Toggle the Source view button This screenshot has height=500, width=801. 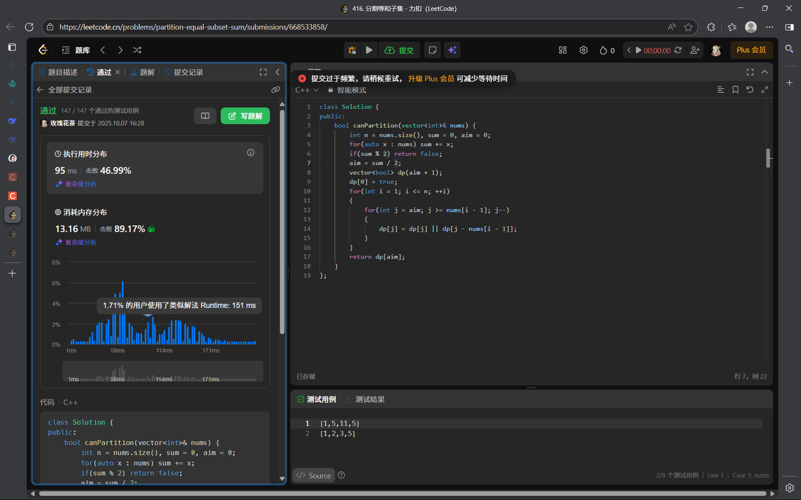[314, 475]
